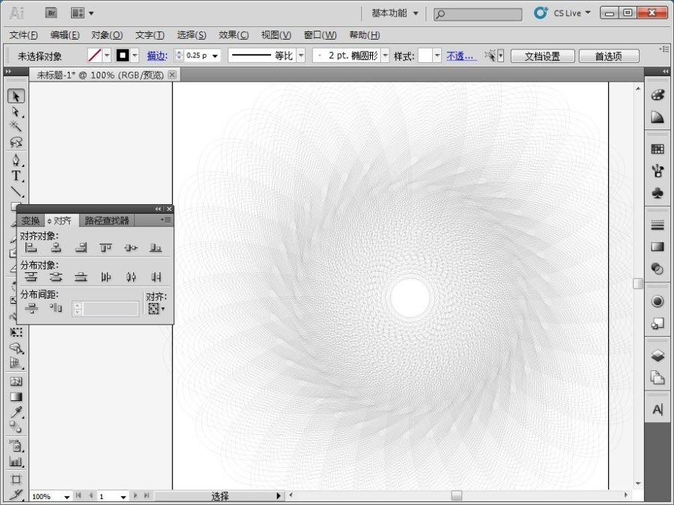
Task: Select the Eyedropper tool
Action: [x=16, y=411]
